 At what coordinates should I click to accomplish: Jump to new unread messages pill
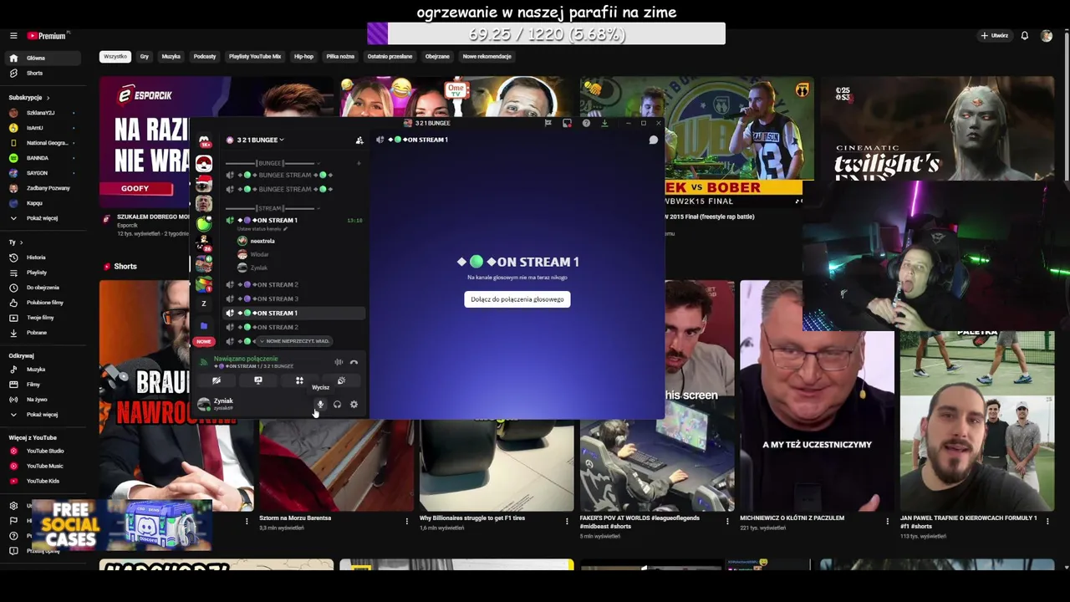[x=295, y=341]
